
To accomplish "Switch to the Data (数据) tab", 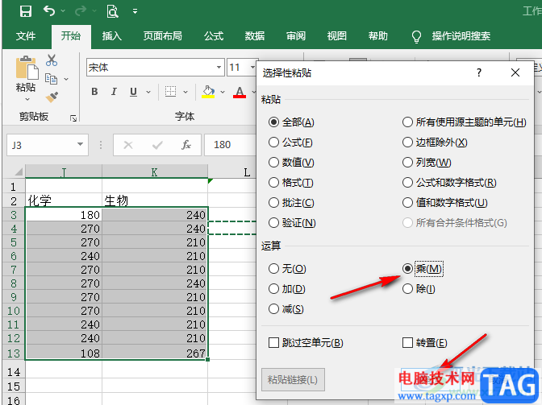I will (x=255, y=36).
